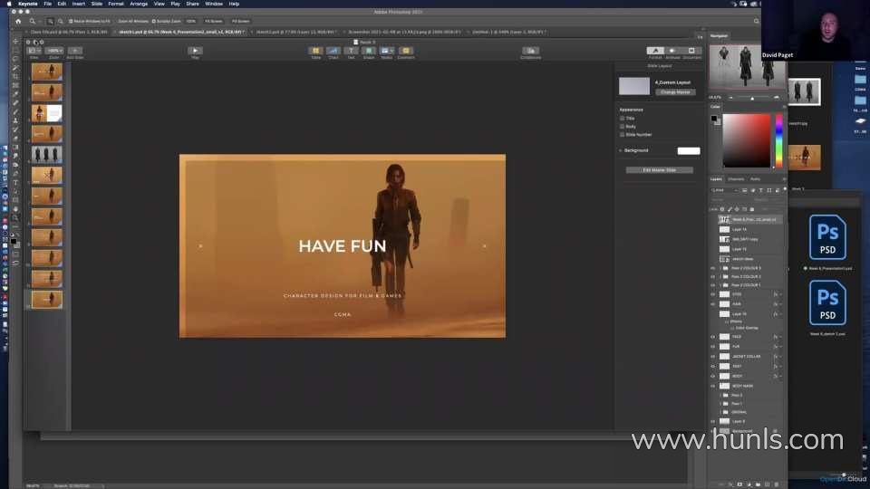
Task: Open the Keynote File menu
Action: [x=48, y=4]
